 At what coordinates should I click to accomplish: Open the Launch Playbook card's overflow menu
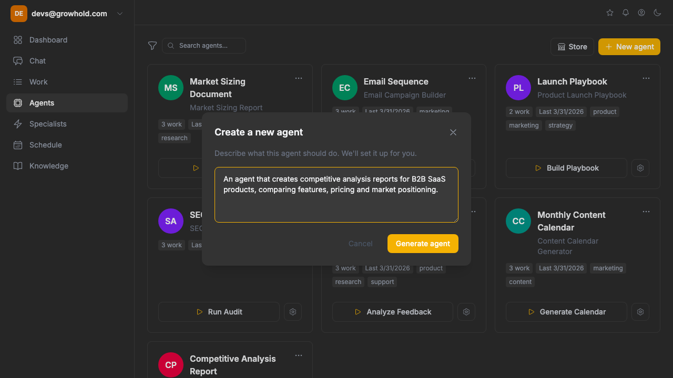coord(646,78)
